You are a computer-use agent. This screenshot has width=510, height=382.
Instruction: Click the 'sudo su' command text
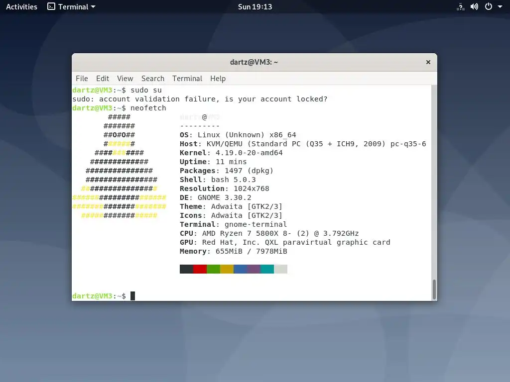click(146, 90)
